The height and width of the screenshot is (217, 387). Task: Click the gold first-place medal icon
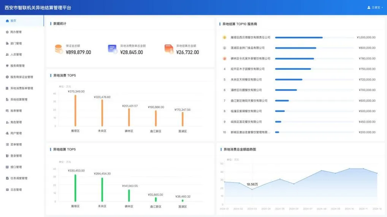(224, 38)
